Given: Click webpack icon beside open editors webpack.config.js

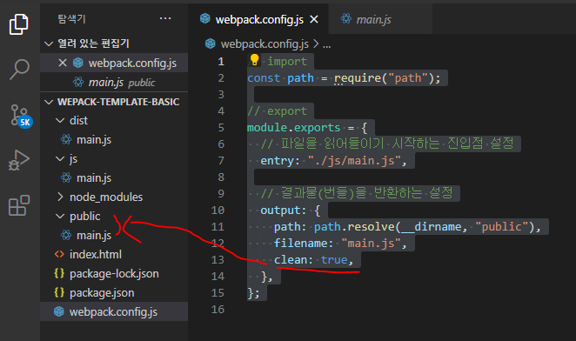Looking at the screenshot, I should pyautogui.click(x=78, y=63).
